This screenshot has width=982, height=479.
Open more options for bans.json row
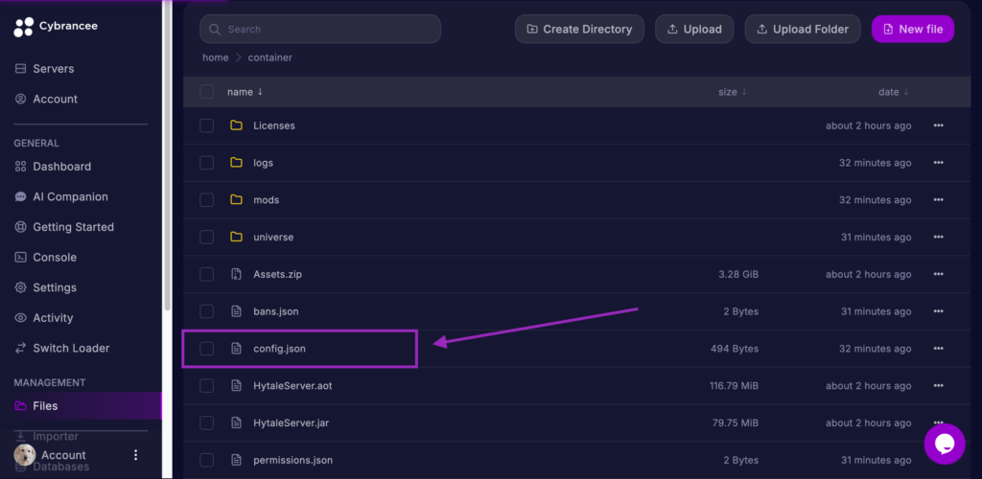point(938,311)
